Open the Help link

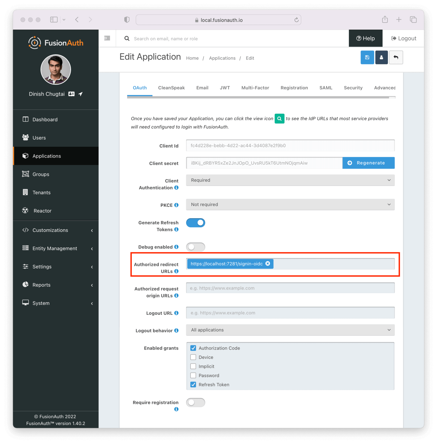click(365, 38)
